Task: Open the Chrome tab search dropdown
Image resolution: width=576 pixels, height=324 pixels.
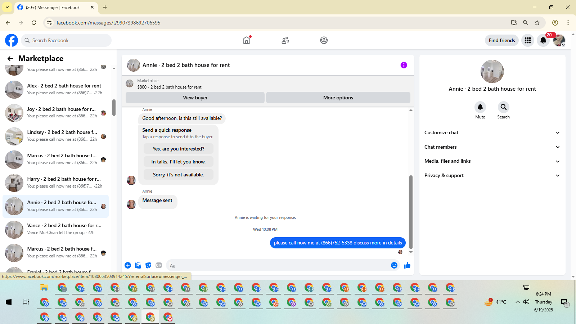Action: tap(7, 7)
